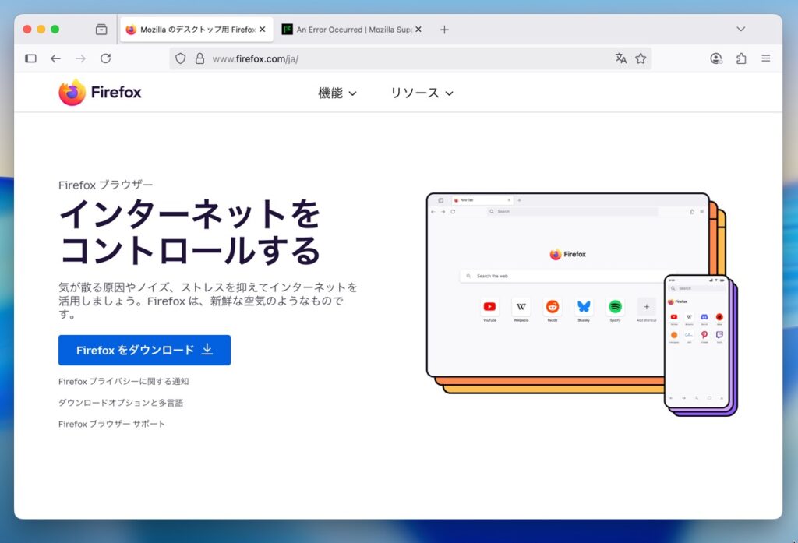Bookmark this page with star icon
798x543 pixels.
point(641,58)
